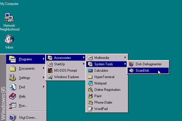The image size is (182, 121).
Task: Launch Windows Explorer from Programs menu
Action: 66,77
